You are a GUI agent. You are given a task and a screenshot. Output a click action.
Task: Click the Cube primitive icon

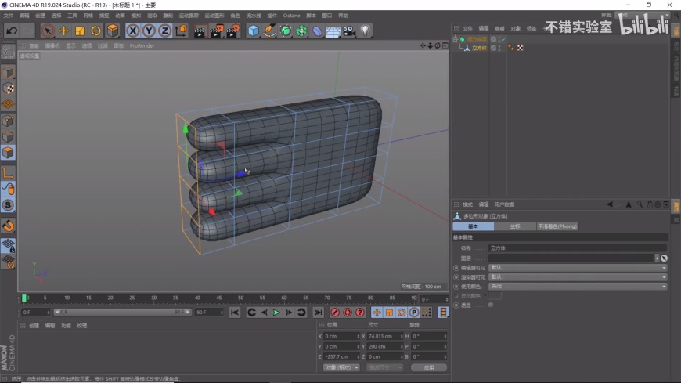[x=254, y=31]
